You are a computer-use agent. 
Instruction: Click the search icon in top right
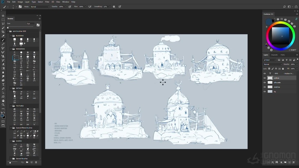(x=284, y=7)
